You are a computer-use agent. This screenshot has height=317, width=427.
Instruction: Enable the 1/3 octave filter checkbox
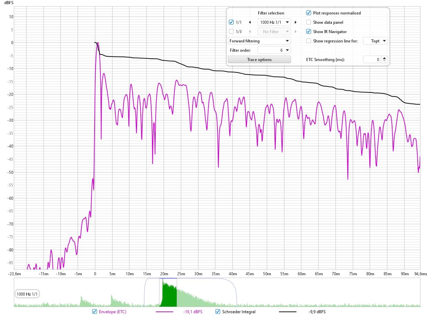(231, 32)
